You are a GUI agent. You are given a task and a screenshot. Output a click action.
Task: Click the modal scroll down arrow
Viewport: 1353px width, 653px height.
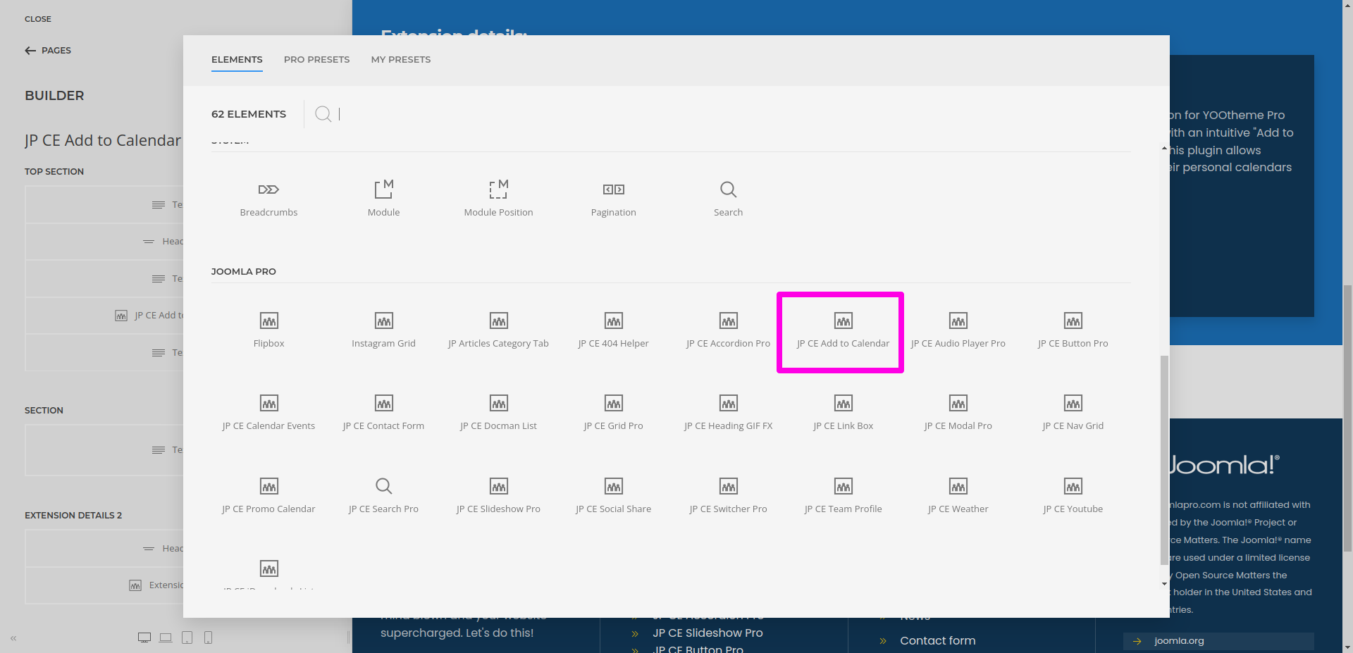coord(1164,584)
